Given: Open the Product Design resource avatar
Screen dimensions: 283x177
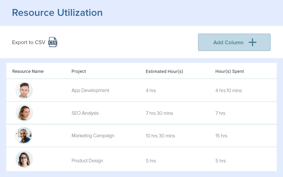Looking at the screenshot, I should (x=24, y=160).
